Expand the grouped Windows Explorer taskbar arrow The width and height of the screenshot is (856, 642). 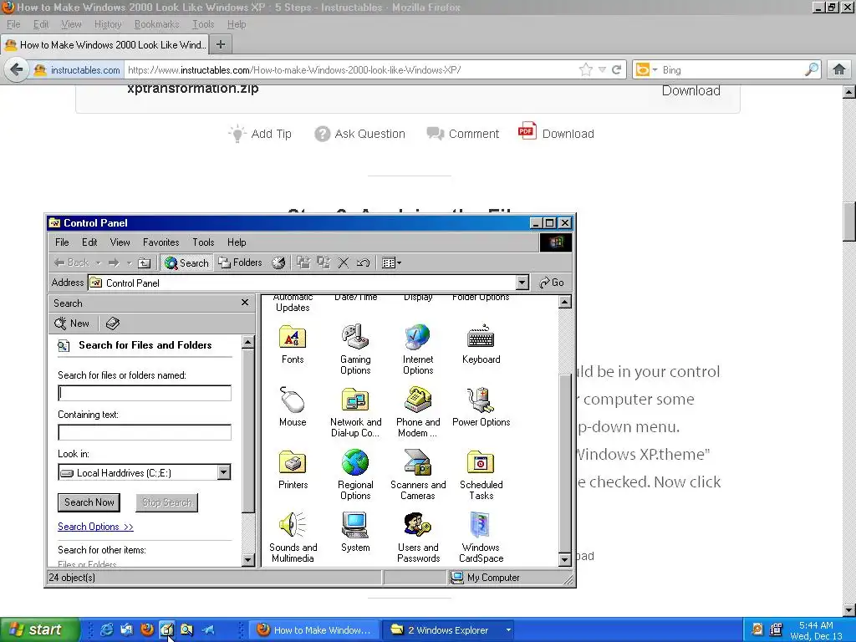[x=508, y=630]
